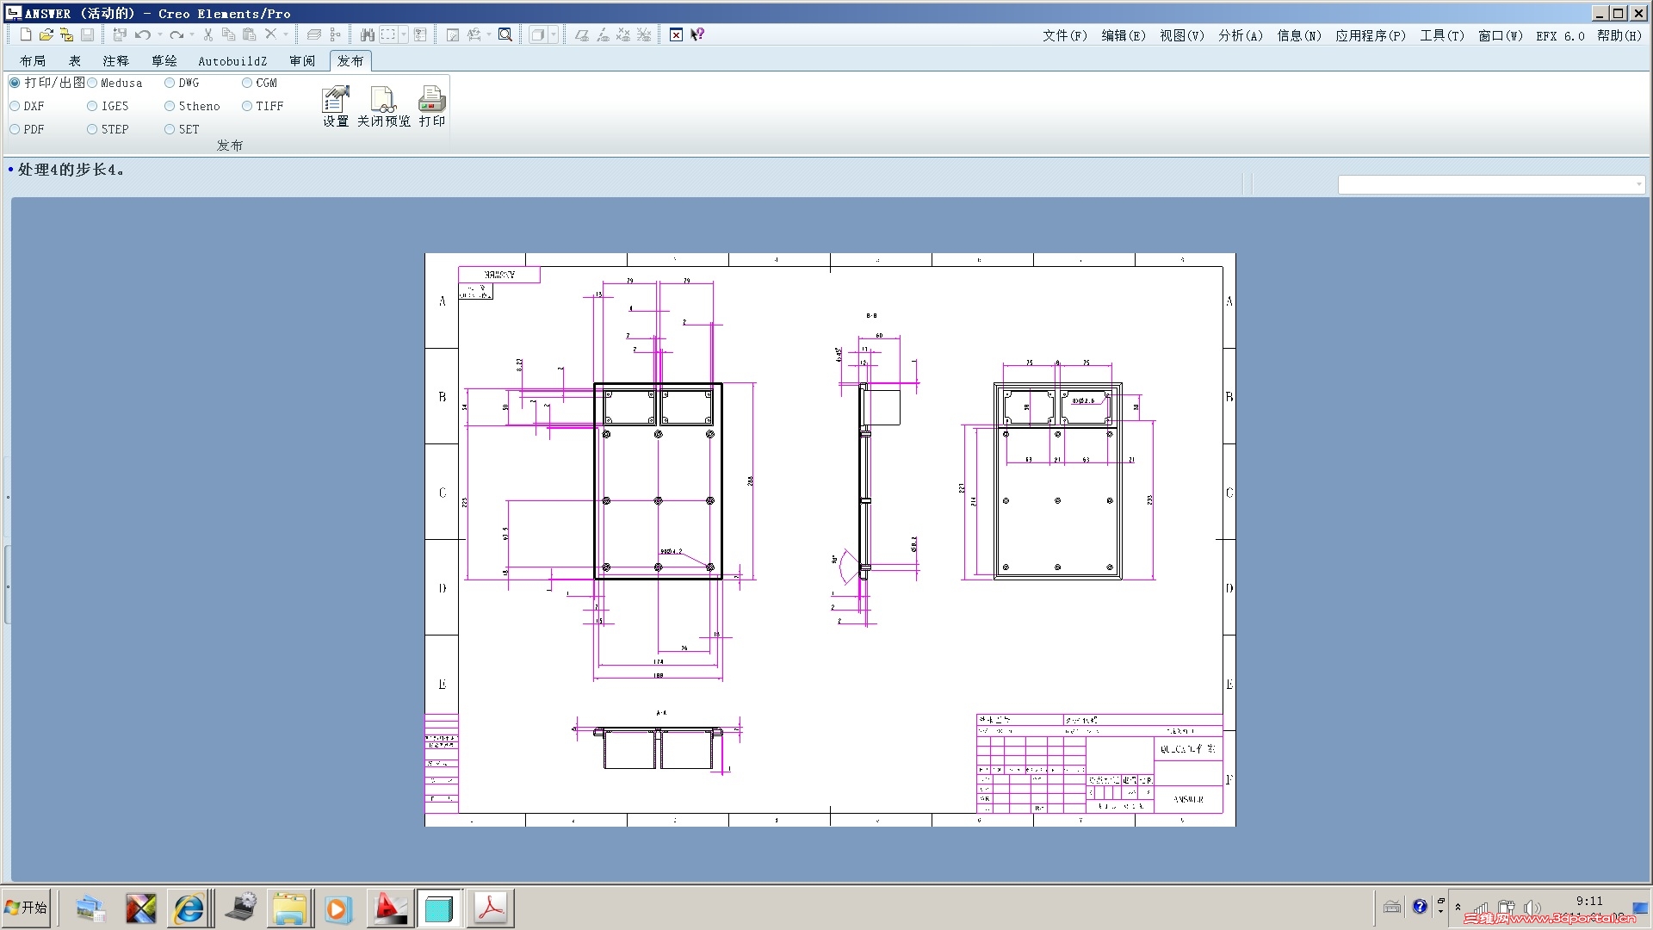Click the magnifier zoom icon
Image resolution: width=1653 pixels, height=930 pixels.
click(x=505, y=34)
